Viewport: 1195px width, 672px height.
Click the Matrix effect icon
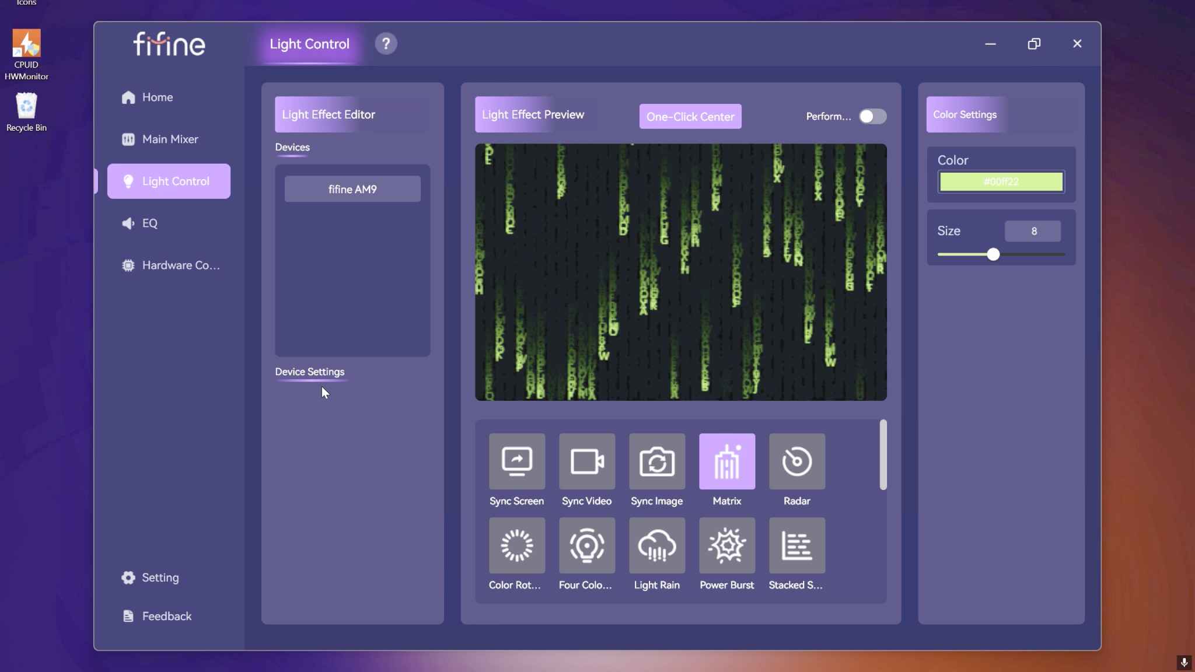click(x=727, y=461)
